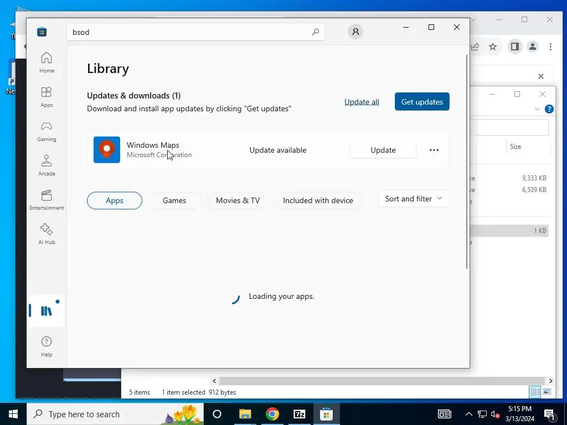Screen dimensions: 567x425
Task: Open Windows Maps title text
Action: click(153, 145)
